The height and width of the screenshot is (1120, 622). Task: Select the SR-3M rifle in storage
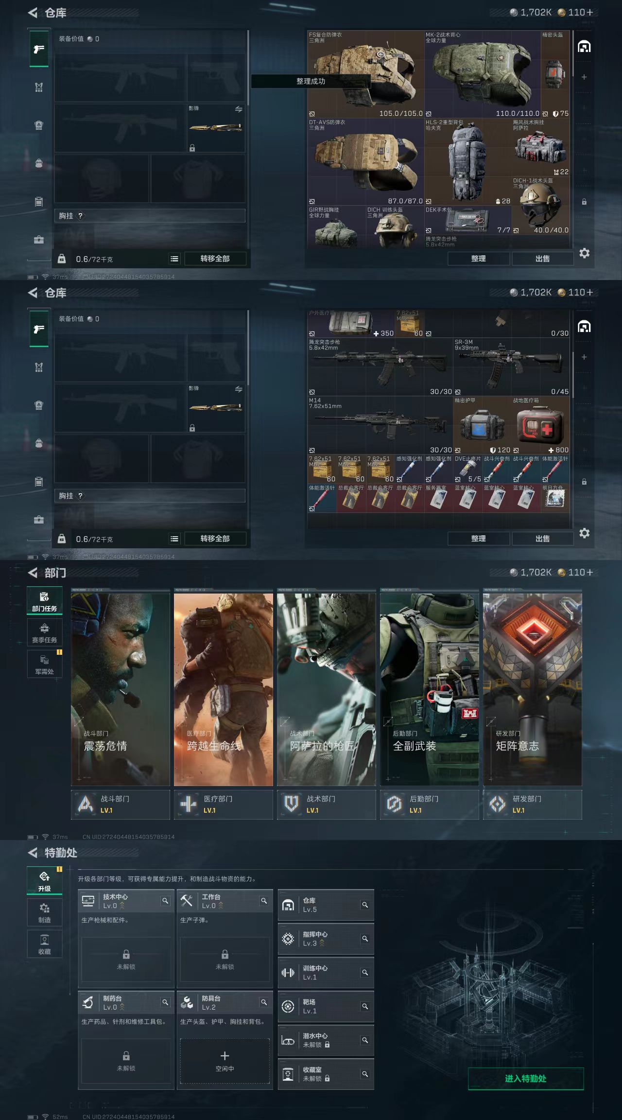pyautogui.click(x=511, y=367)
